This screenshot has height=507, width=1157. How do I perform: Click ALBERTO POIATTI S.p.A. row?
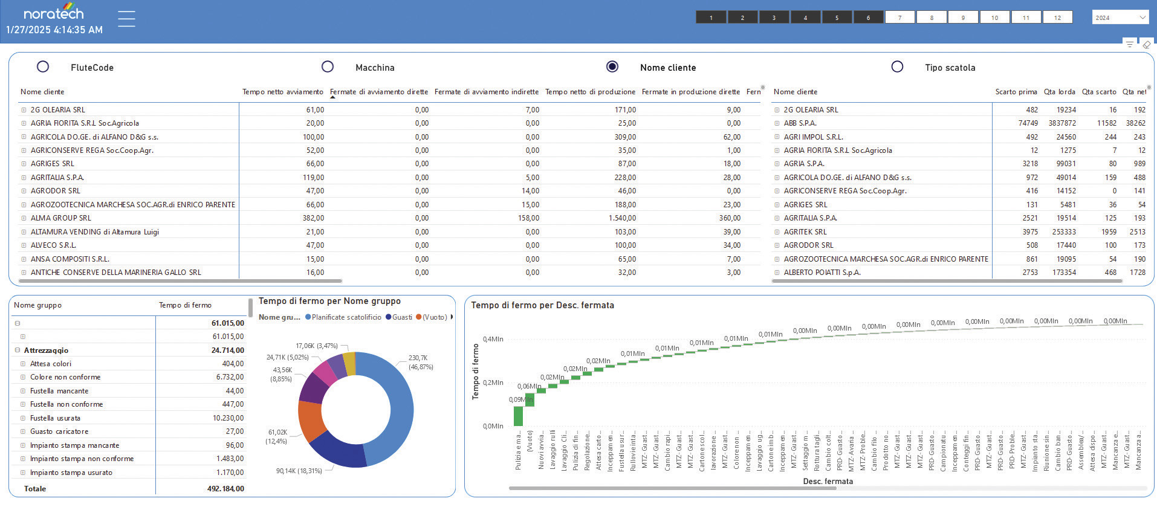(x=822, y=273)
